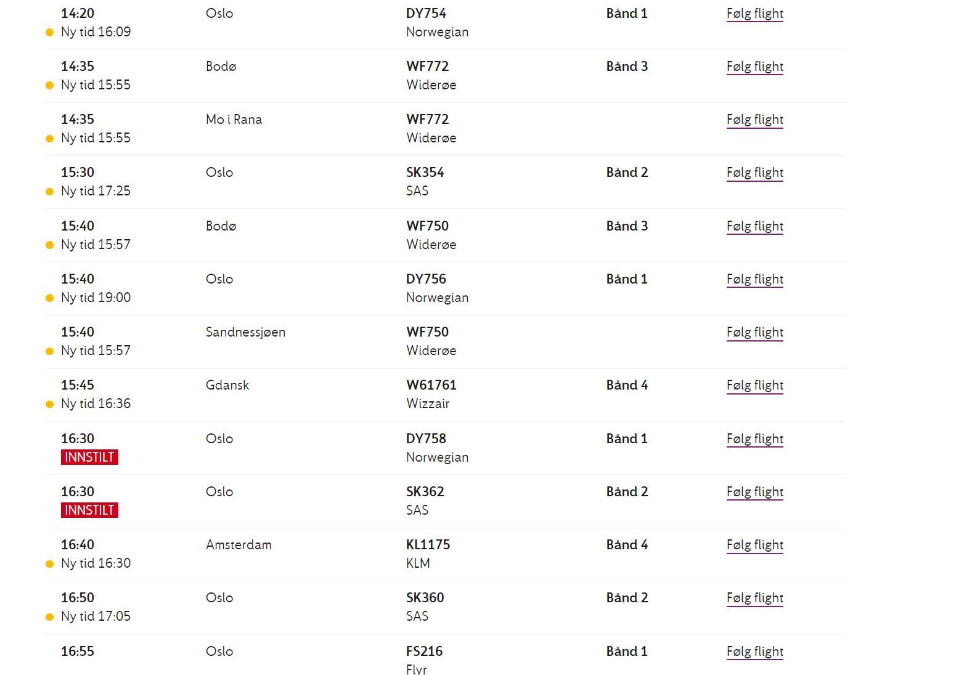Click 'Følg flight' for Norwegian DY754

(x=754, y=14)
